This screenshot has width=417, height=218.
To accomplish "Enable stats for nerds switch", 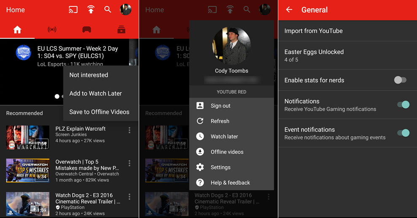I will tap(400, 80).
